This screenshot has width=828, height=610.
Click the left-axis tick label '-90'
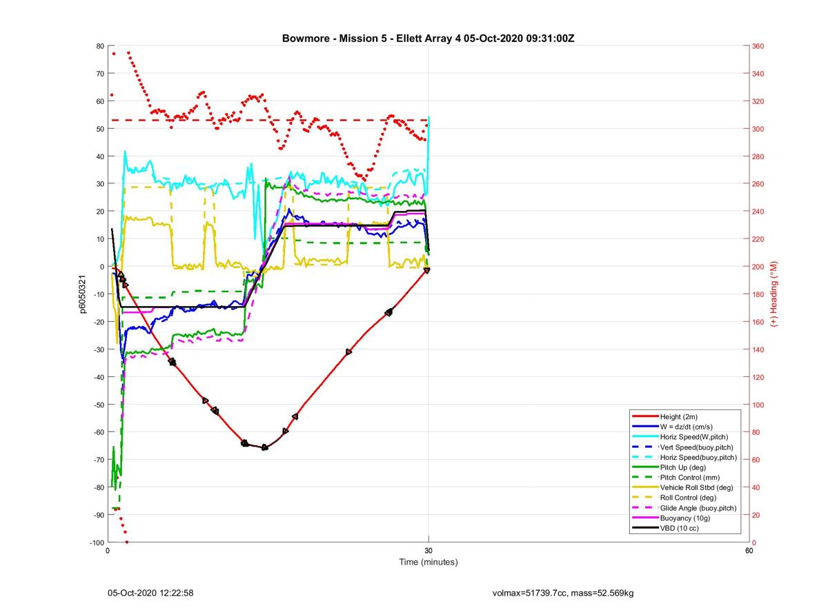tap(99, 515)
